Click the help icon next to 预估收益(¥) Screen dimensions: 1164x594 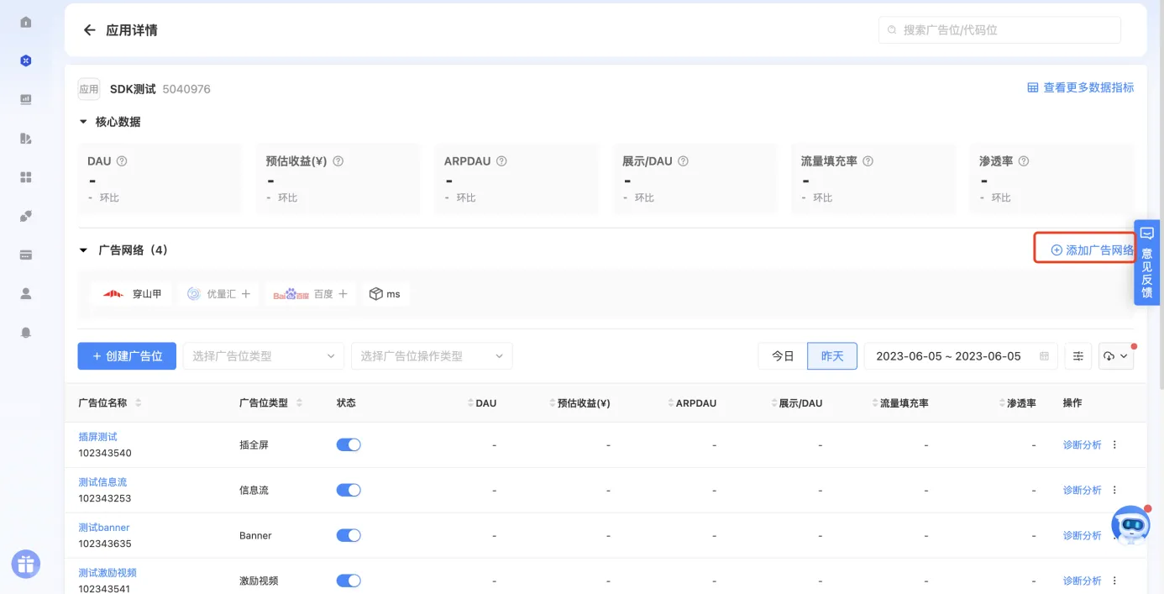pos(338,161)
